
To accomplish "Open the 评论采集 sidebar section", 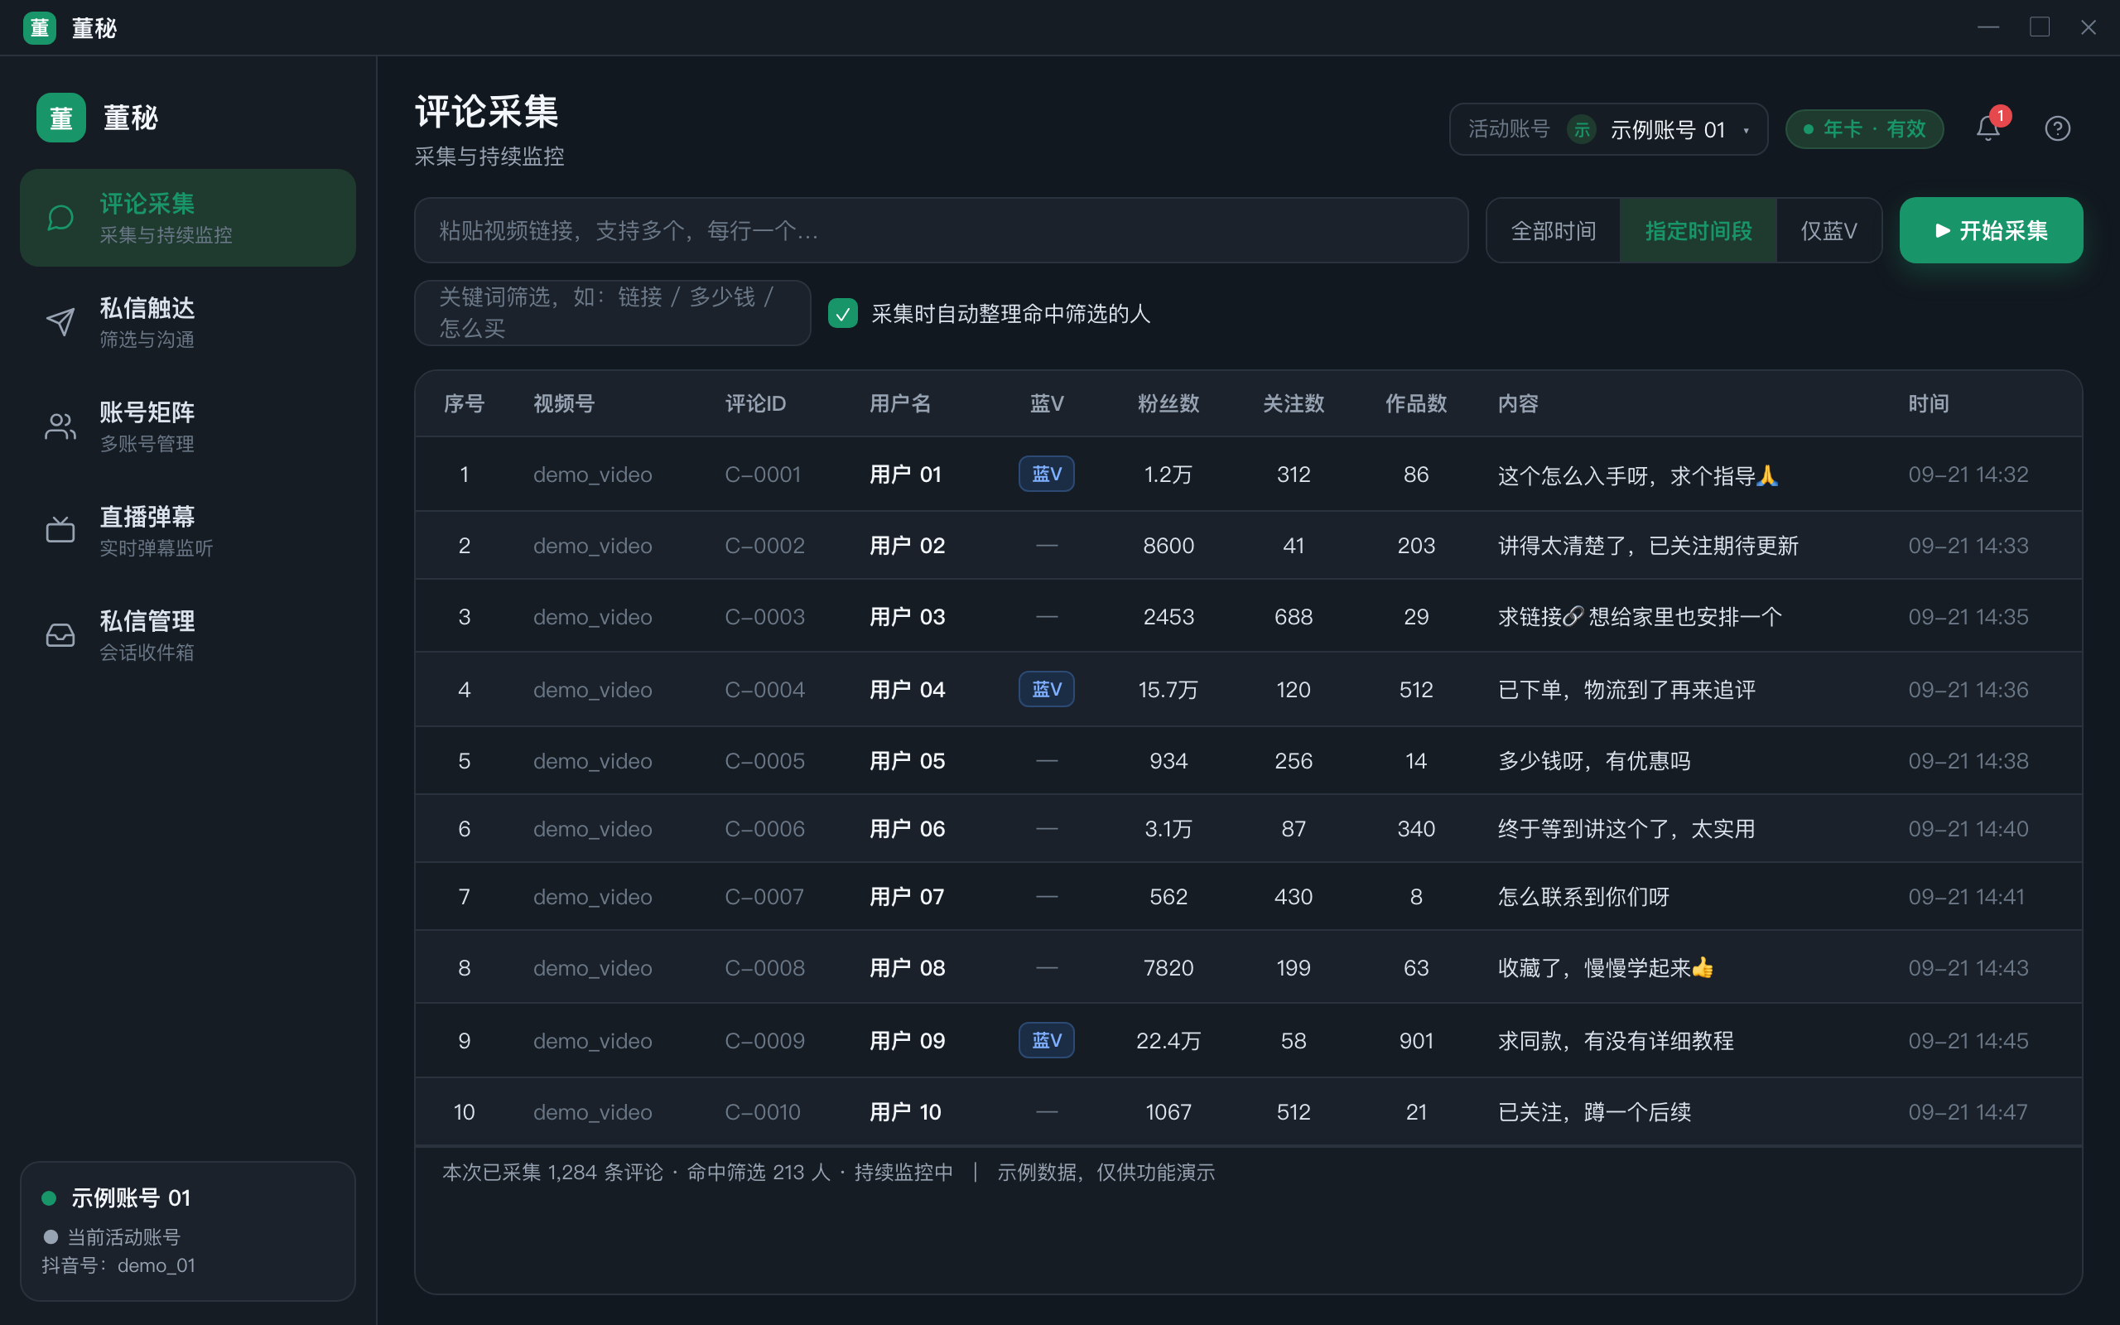I will (x=187, y=217).
